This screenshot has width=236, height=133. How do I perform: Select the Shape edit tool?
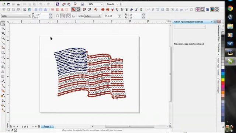tap(3, 28)
